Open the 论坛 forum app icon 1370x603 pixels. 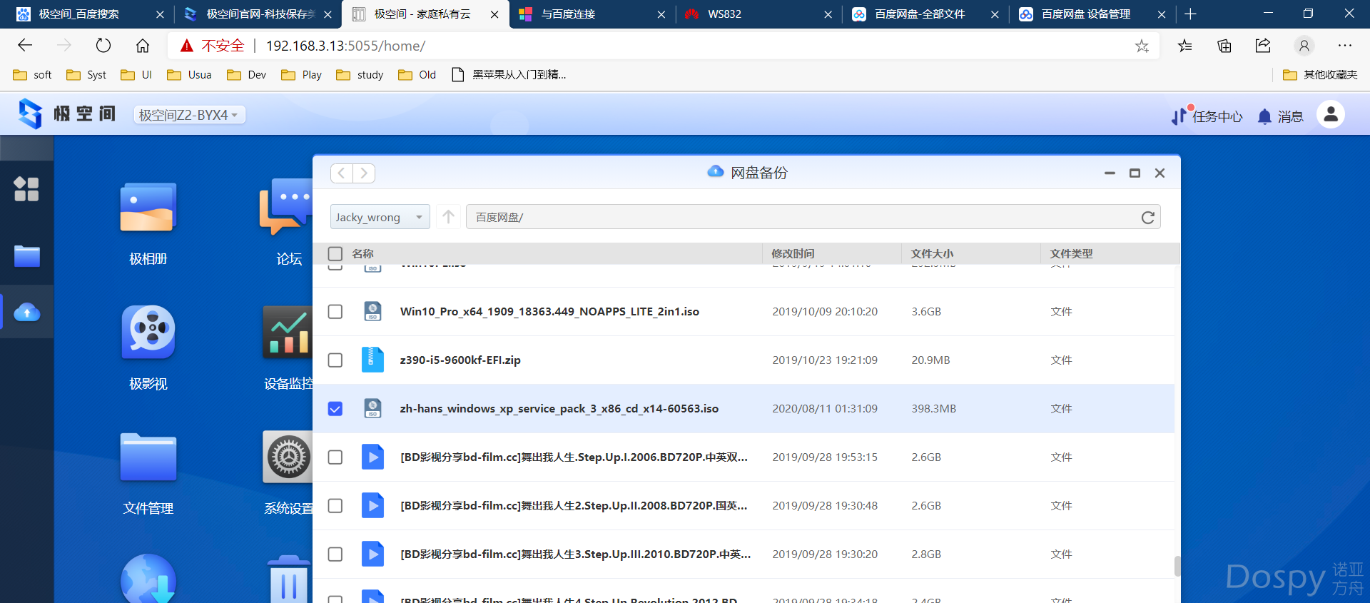tap(285, 208)
